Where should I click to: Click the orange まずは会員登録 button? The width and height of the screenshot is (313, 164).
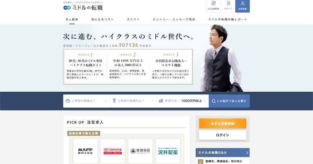[x=223, y=123]
